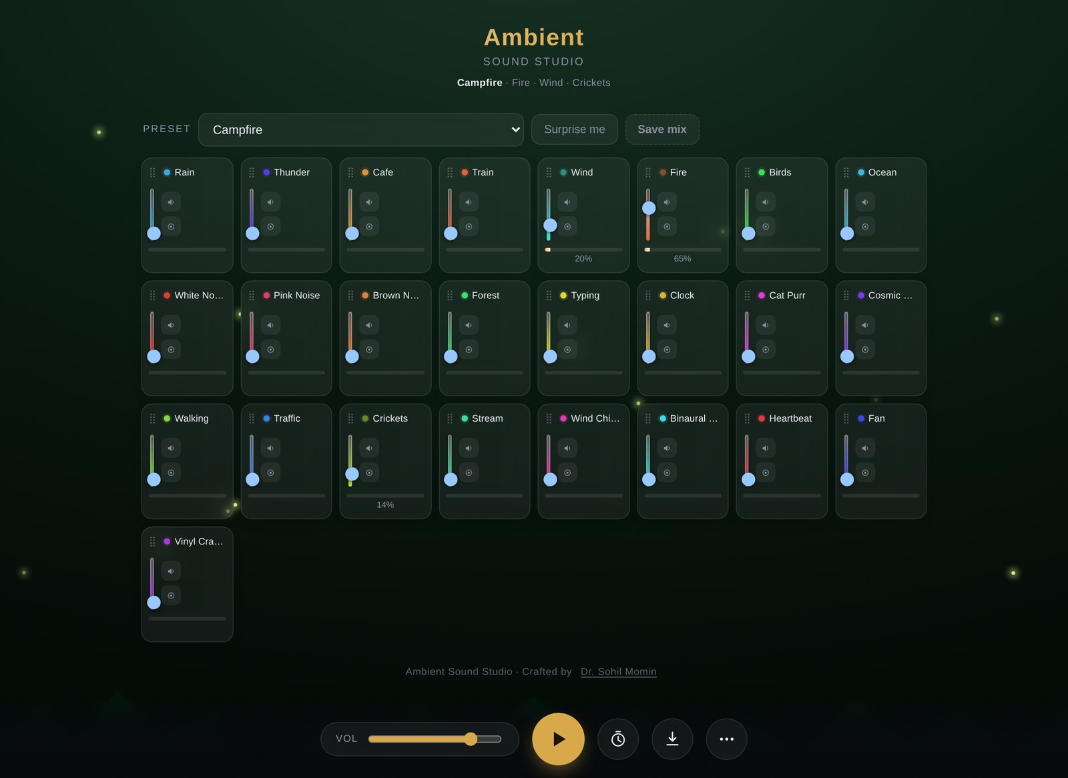The height and width of the screenshot is (778, 1068).
Task: Click the Save mix button
Action: click(x=662, y=129)
